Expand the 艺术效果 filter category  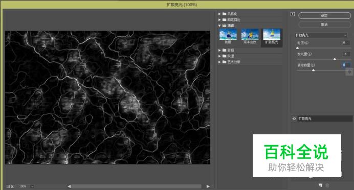pos(219,62)
